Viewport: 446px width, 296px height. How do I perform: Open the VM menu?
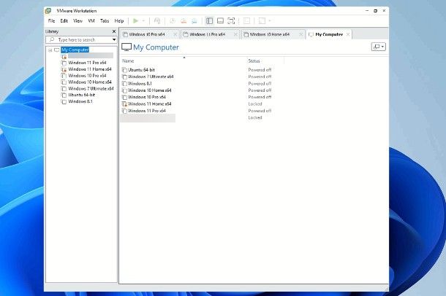[91, 21]
